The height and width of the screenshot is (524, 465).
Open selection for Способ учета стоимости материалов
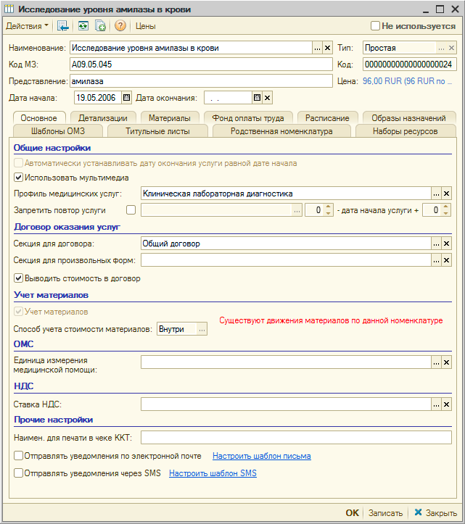[202, 329]
